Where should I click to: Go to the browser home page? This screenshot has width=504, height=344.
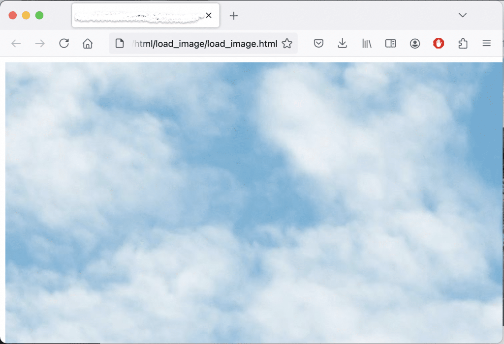pos(88,43)
